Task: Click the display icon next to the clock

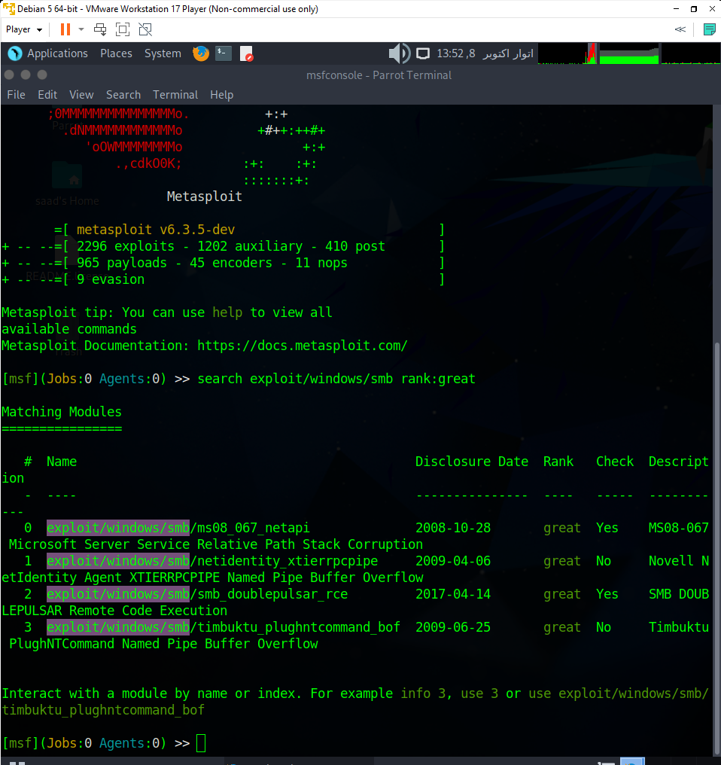Action: 422,53
